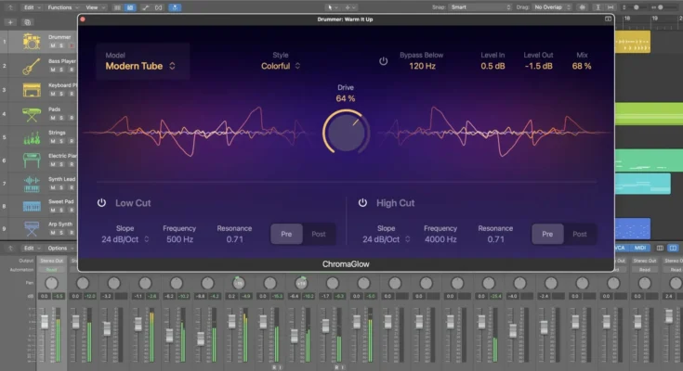Open the Snap dropdown set to Smart

pyautogui.click(x=480, y=7)
